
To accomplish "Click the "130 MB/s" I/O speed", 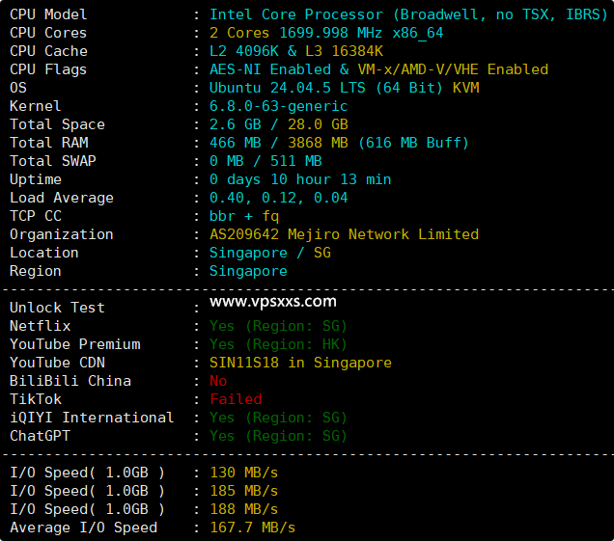I will click(x=244, y=473).
